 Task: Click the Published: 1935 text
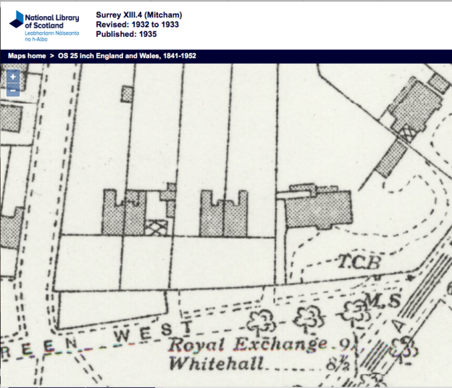[126, 33]
